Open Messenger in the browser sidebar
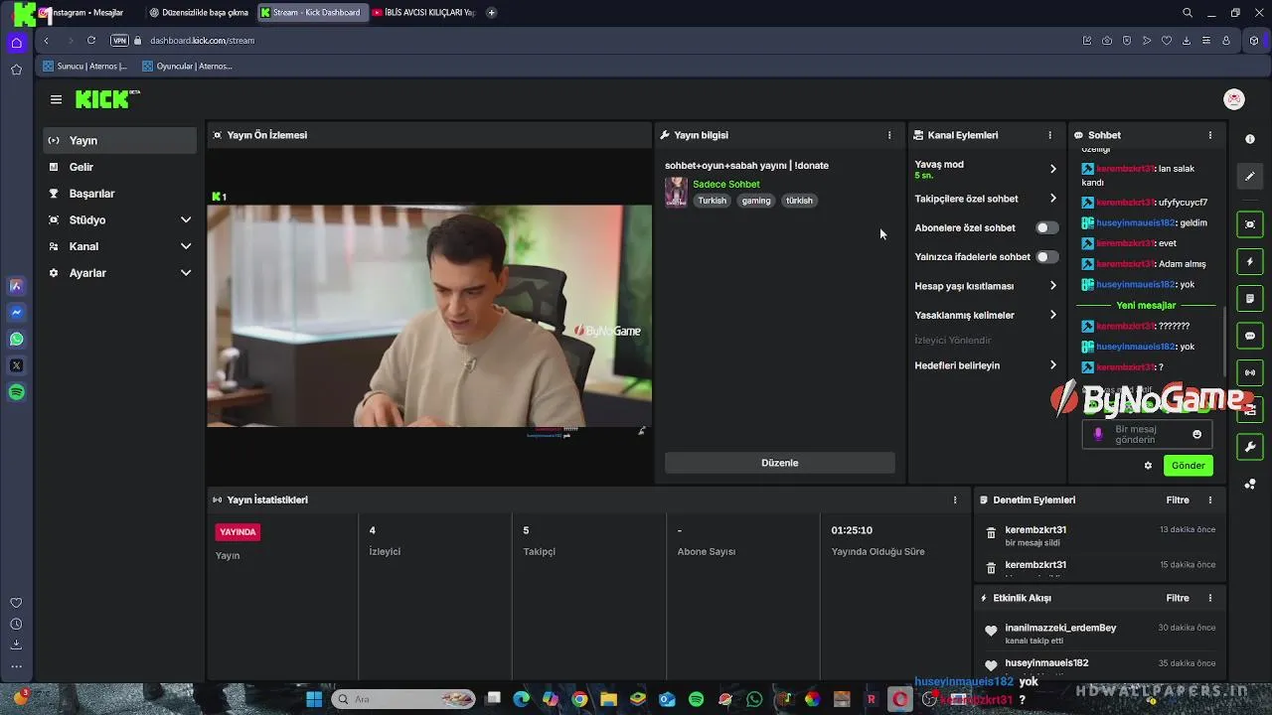Viewport: 1272px width, 715px height. (x=16, y=312)
